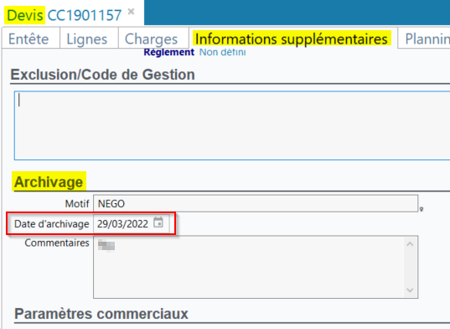Screen dimensions: 450x329
Task: Go to the Planning tab
Action: point(425,39)
